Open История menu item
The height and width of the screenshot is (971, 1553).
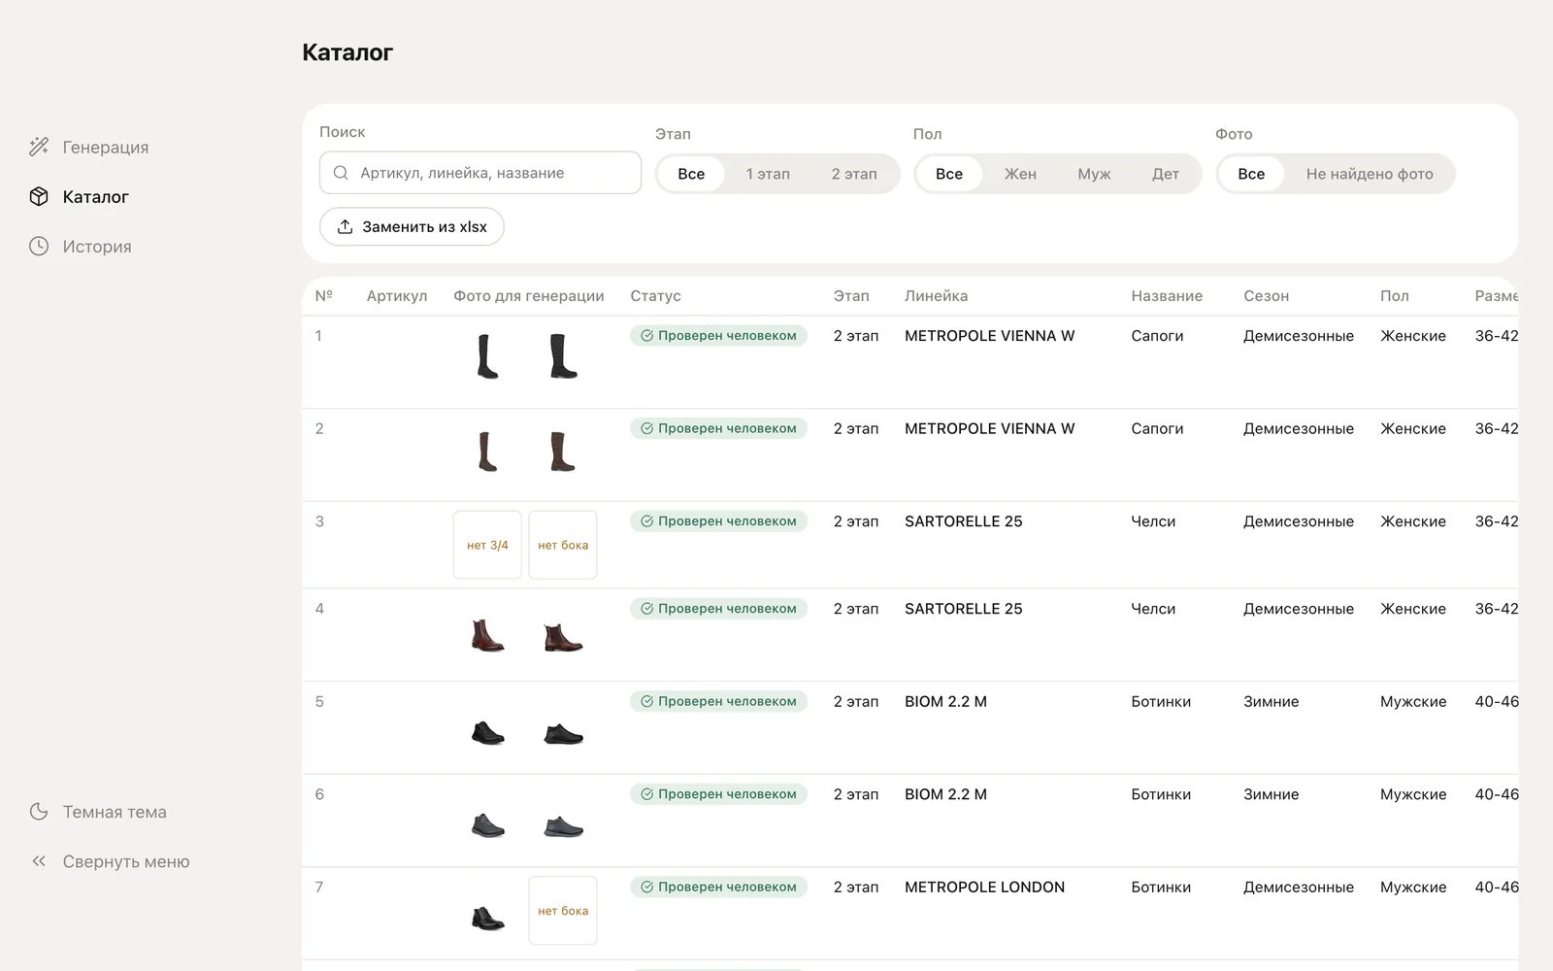[x=81, y=246]
